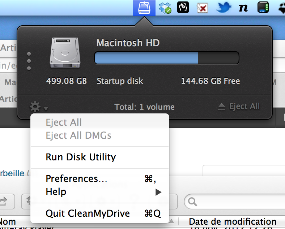
Task: Open Preferences… from the gear menu
Action: pyautogui.click(x=76, y=179)
